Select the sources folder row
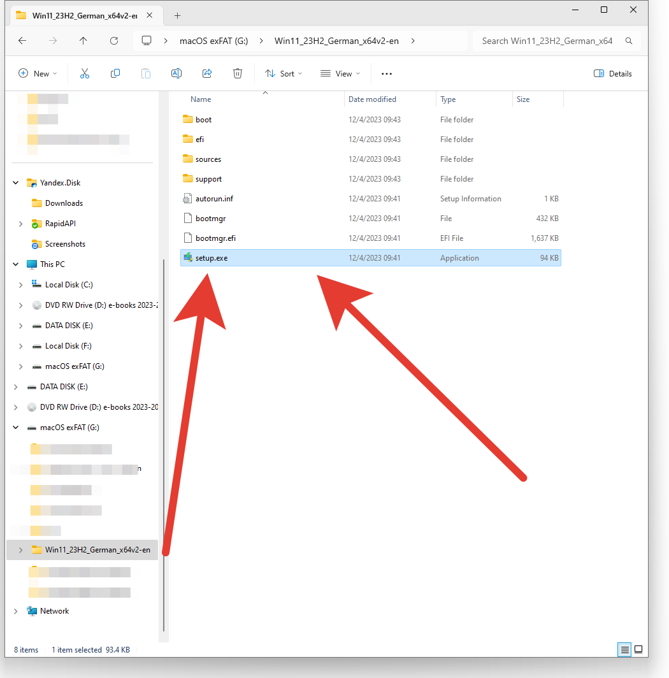 pos(371,159)
